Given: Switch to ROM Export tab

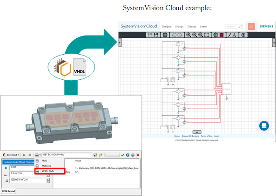Looking at the screenshot, I should (8, 191).
